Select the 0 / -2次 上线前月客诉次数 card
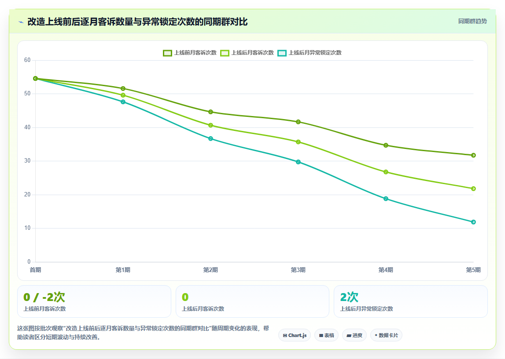 94,301
